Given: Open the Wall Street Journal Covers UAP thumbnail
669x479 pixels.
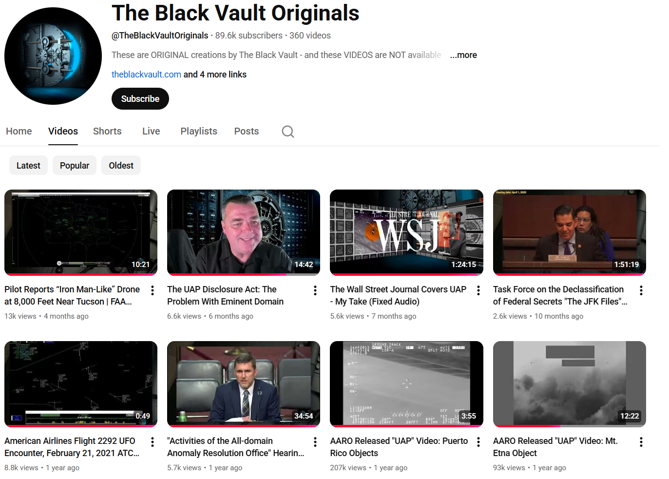Looking at the screenshot, I should pos(406,232).
